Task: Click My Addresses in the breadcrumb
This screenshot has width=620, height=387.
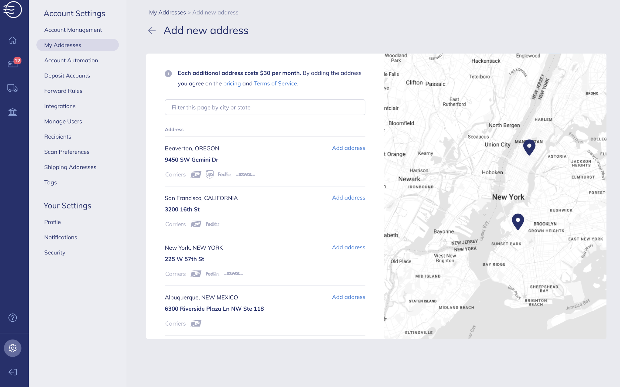Action: tap(167, 12)
